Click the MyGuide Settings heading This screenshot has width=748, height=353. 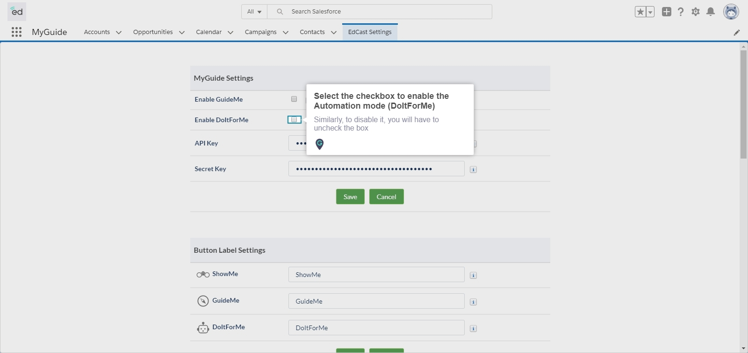coord(223,78)
